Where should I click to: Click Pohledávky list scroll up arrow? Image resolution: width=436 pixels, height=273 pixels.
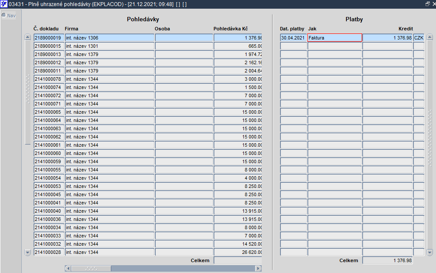27,37
